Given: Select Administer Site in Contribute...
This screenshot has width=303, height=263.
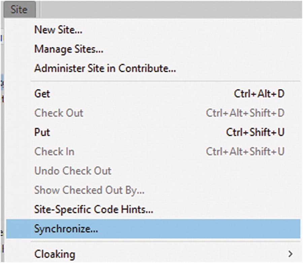Looking at the screenshot, I should click(105, 68).
